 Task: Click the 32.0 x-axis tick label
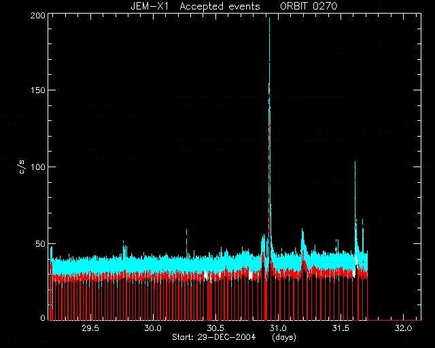(x=403, y=328)
